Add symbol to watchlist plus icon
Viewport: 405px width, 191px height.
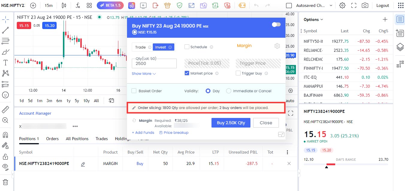(x=385, y=19)
